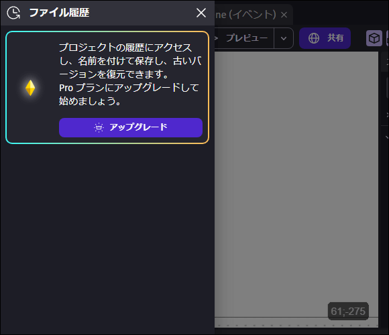This screenshot has width=389, height=335.
Task: Click the 共有 share button
Action: coord(325,38)
